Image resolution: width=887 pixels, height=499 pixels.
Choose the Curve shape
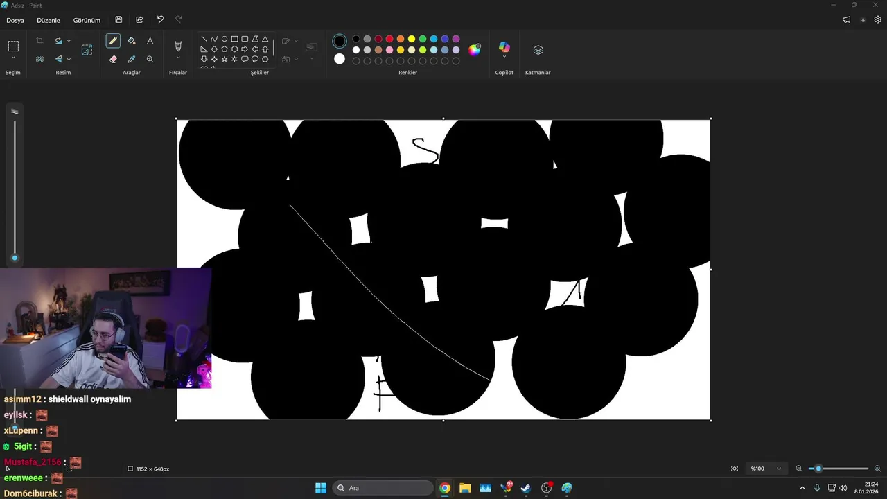coord(214,39)
